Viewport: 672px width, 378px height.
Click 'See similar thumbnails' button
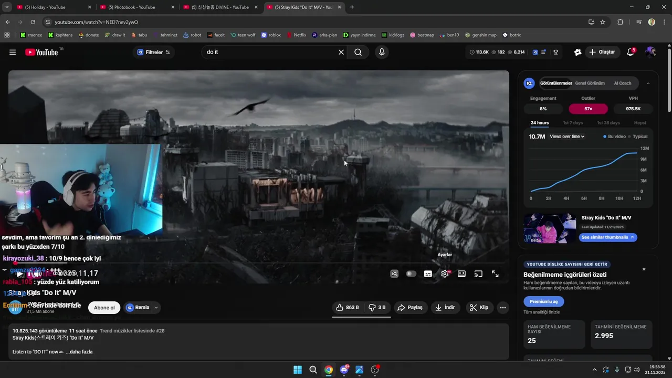click(x=608, y=237)
